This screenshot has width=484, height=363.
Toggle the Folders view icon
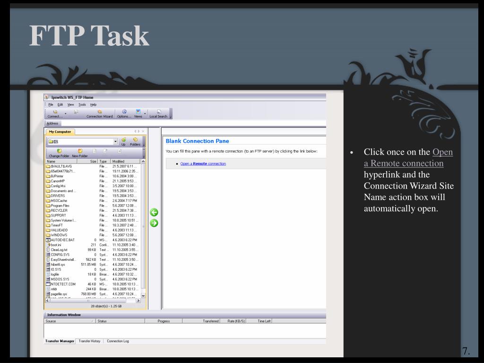point(135,140)
